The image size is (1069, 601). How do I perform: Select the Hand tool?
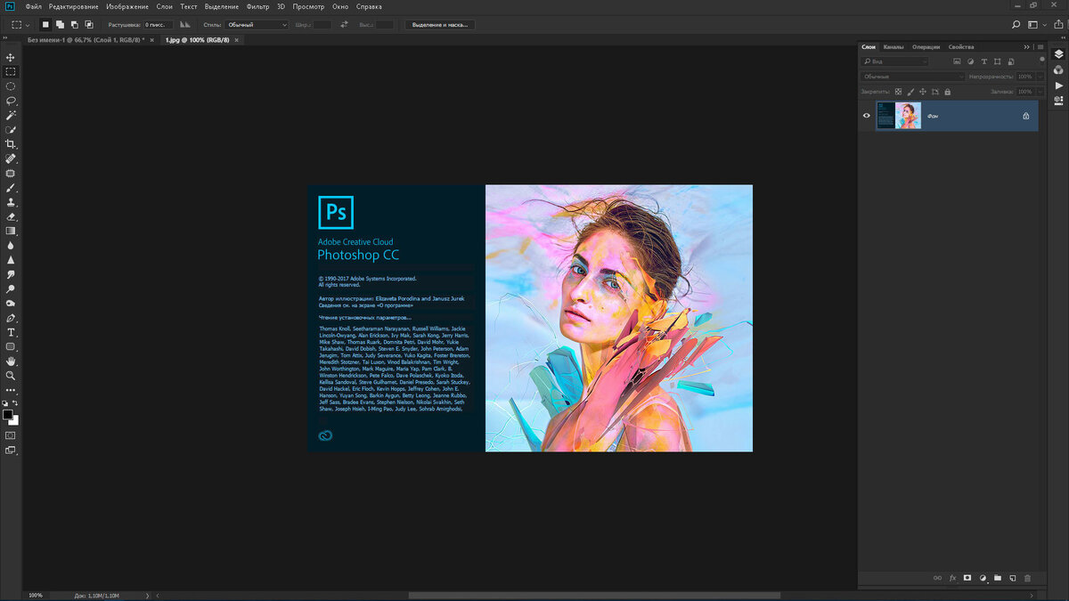point(11,361)
